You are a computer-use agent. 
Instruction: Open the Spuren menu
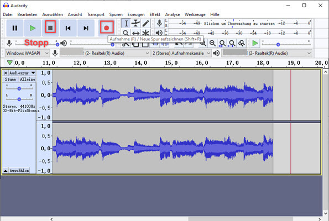116,14
